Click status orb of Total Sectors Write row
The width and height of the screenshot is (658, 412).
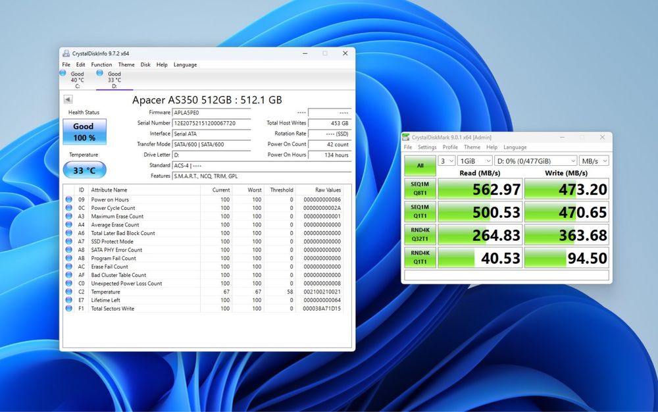[69, 309]
